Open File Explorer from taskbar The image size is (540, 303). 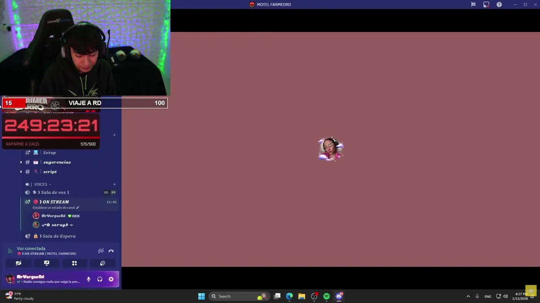point(302,296)
